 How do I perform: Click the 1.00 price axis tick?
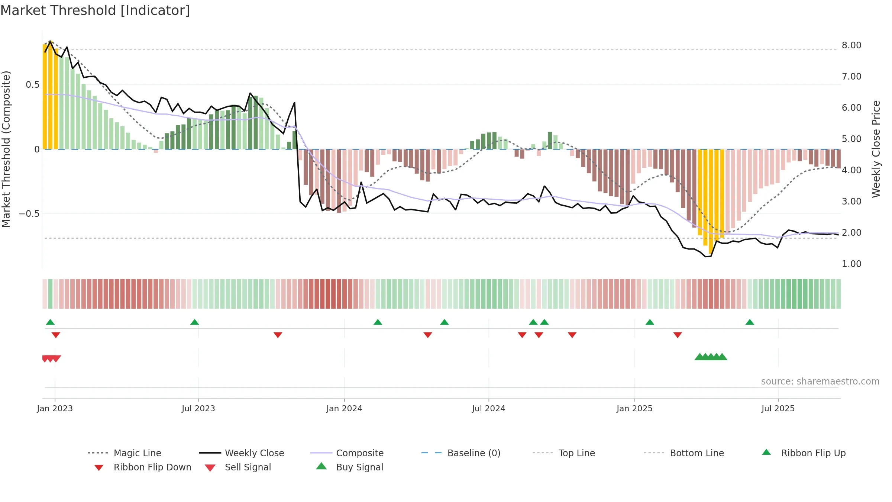click(851, 264)
